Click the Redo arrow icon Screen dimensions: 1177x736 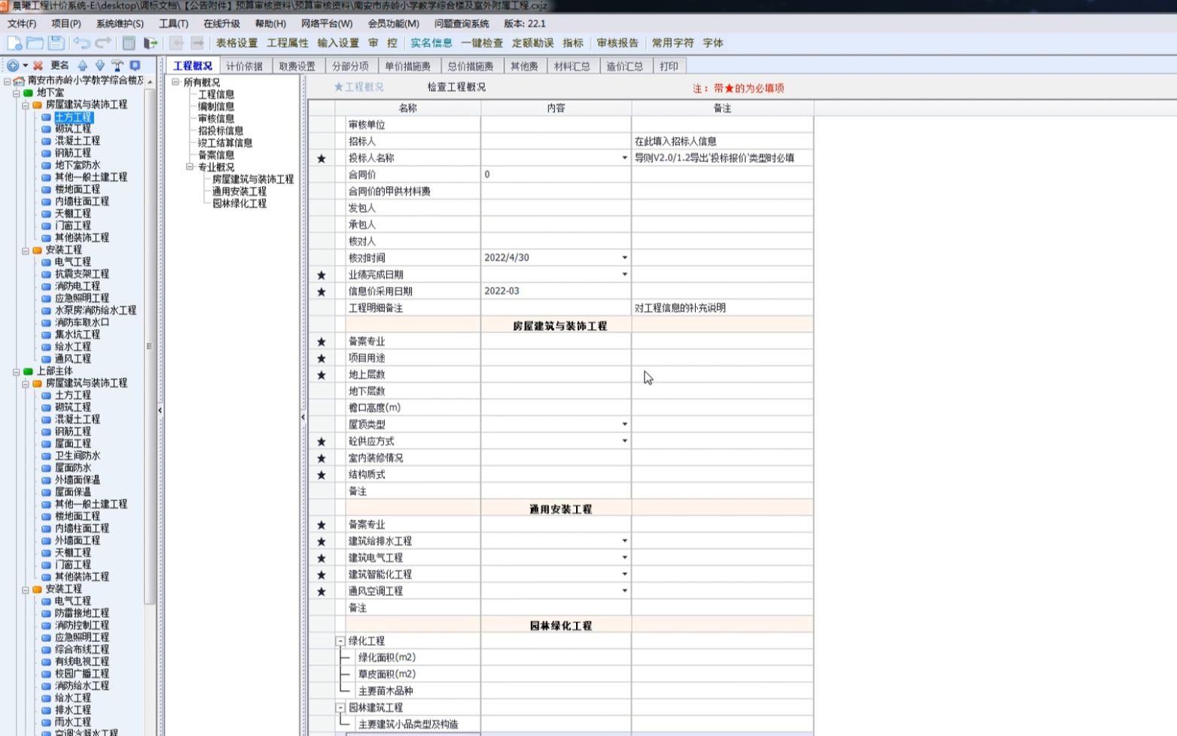pyautogui.click(x=103, y=44)
